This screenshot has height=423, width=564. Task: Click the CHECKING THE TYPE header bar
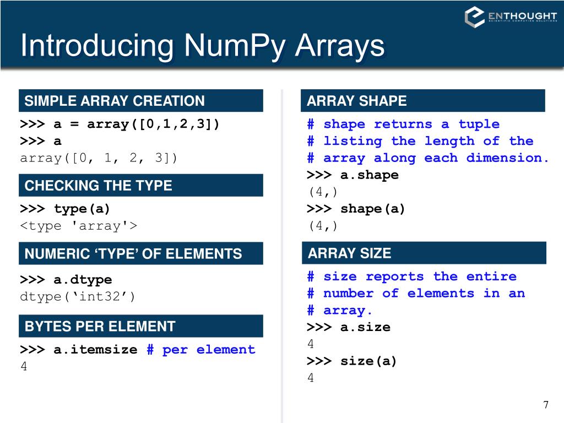[x=140, y=186]
